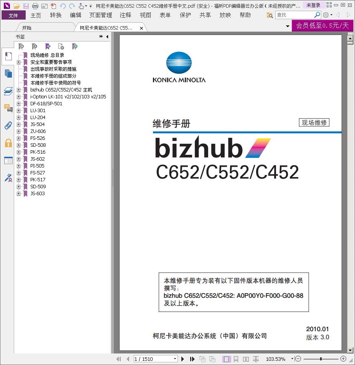The width and height of the screenshot is (355, 365).
Task: Open the 出现事故时采取的措施 bookmark
Action: [53, 69]
